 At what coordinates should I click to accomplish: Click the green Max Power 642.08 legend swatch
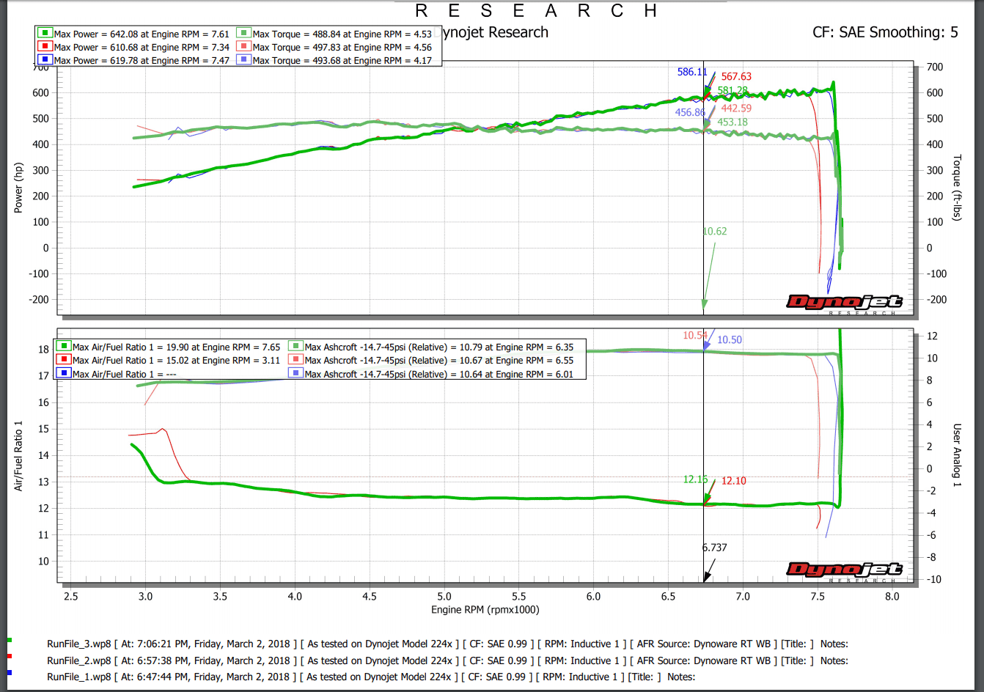45,34
